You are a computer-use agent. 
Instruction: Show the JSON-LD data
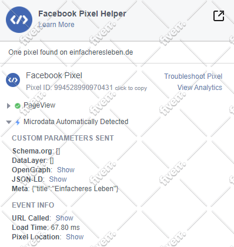pyautogui.click(x=58, y=179)
